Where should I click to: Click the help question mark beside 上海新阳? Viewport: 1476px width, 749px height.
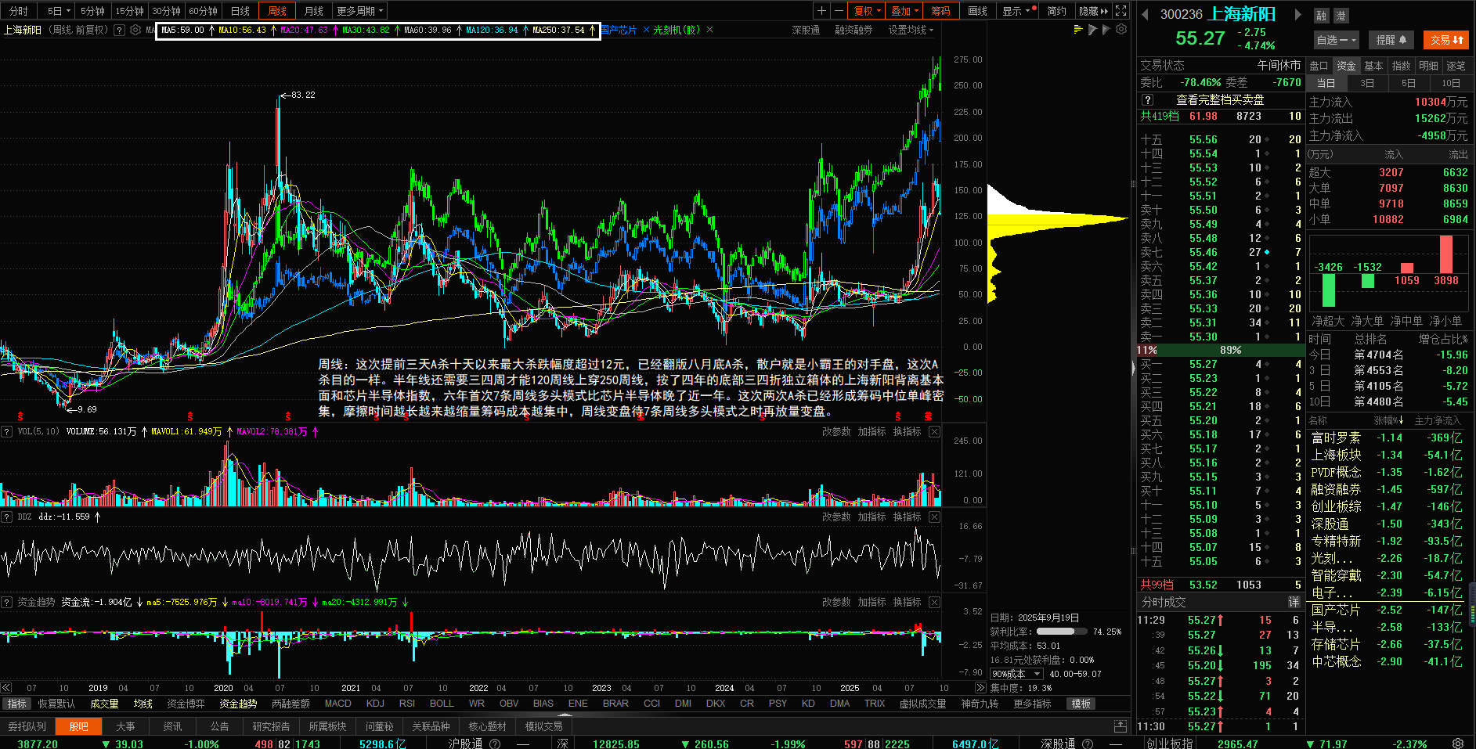[x=119, y=30]
